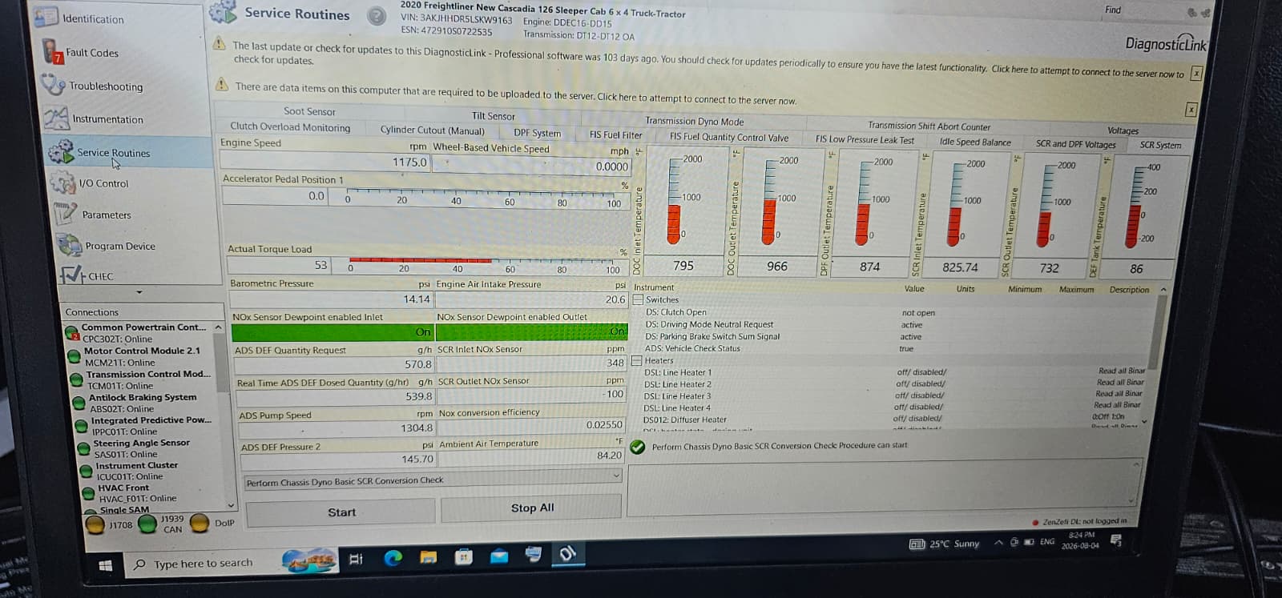Click the link to upload data to the server
Viewport: 1282px width, 598px height.
697,98
